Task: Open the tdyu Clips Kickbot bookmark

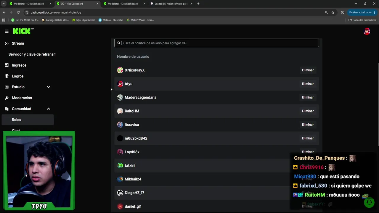Action: (84, 20)
